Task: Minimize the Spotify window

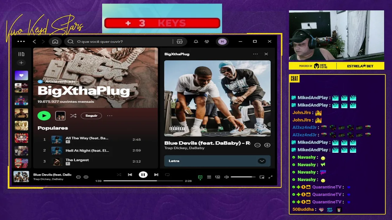Action: (240, 42)
